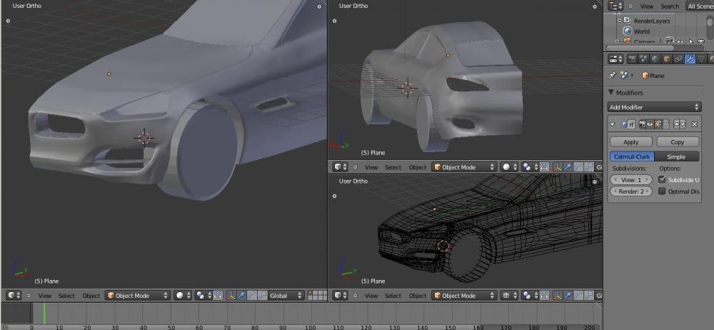The image size is (714, 330).
Task: Click the editor type icon in left viewport header
Action: coord(14,295)
